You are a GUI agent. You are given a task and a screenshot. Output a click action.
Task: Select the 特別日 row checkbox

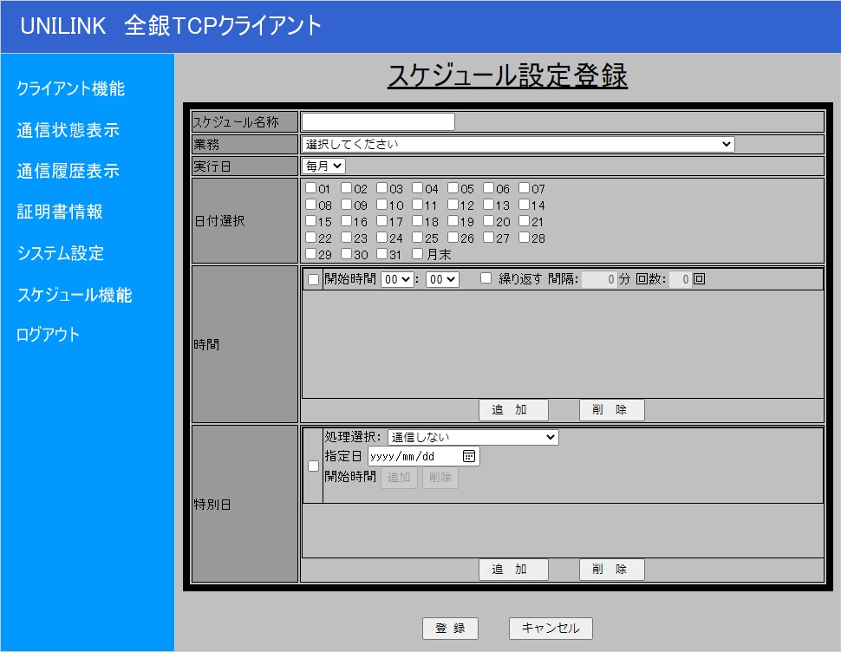313,466
